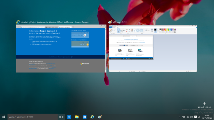
Task: Click the 'Web と Windows を検索' search box
Action: [x=32, y=117]
